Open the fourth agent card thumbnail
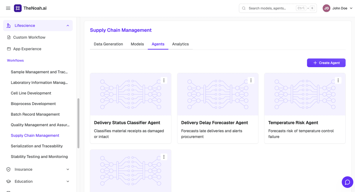The height and width of the screenshot is (192, 355). pyautogui.click(x=131, y=171)
